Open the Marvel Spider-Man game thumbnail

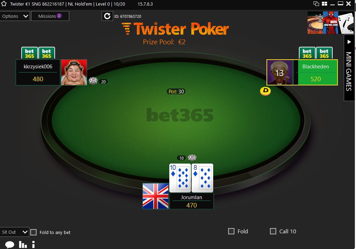[x=330, y=23]
